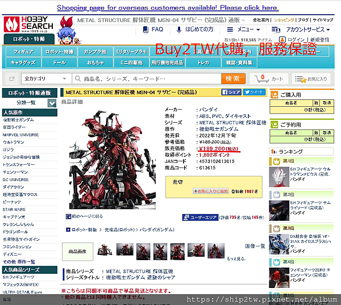Share on Facebook with シェア button
Viewport: 341px width, 305px height.
(x=231, y=92)
